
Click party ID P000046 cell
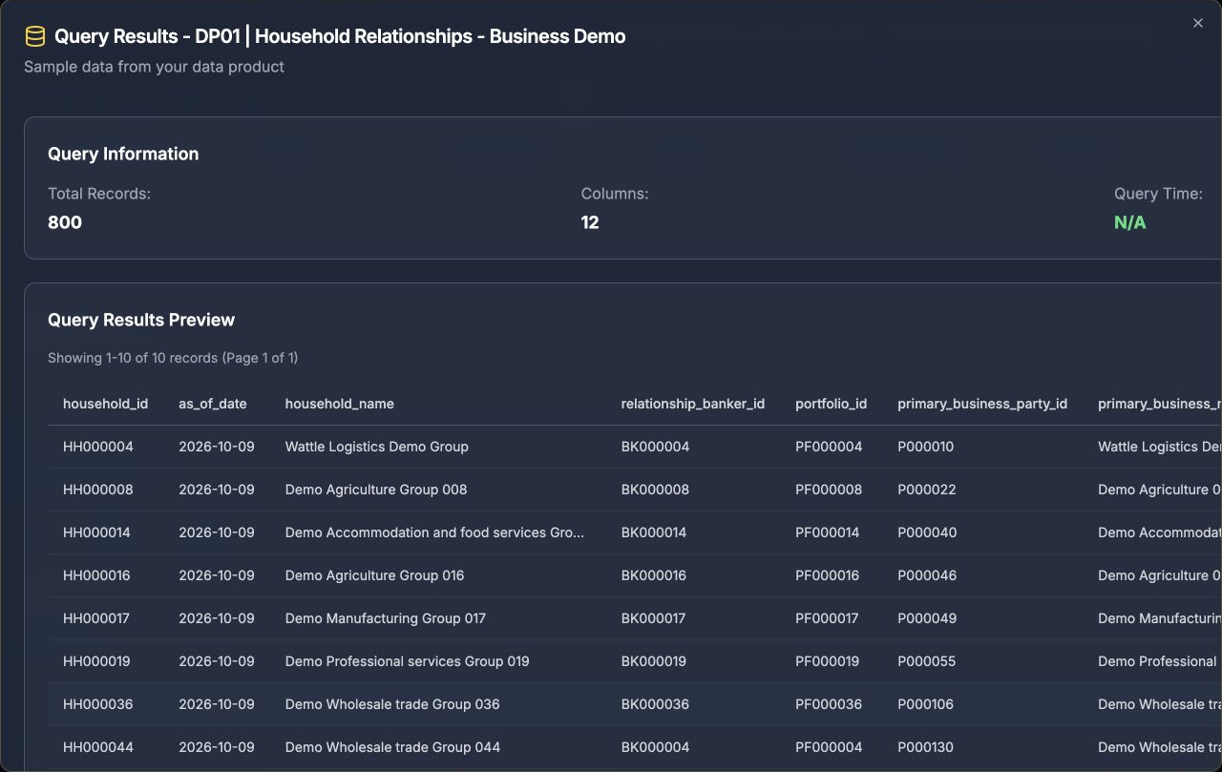click(x=927, y=575)
